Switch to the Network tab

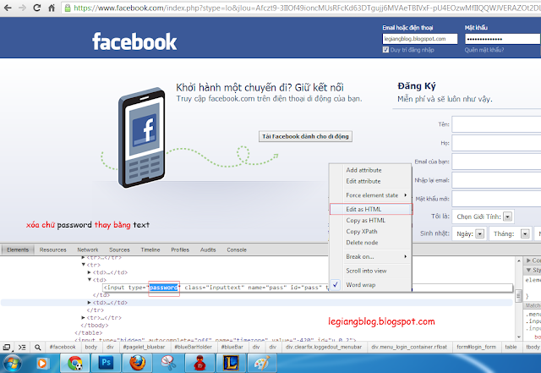tap(88, 250)
